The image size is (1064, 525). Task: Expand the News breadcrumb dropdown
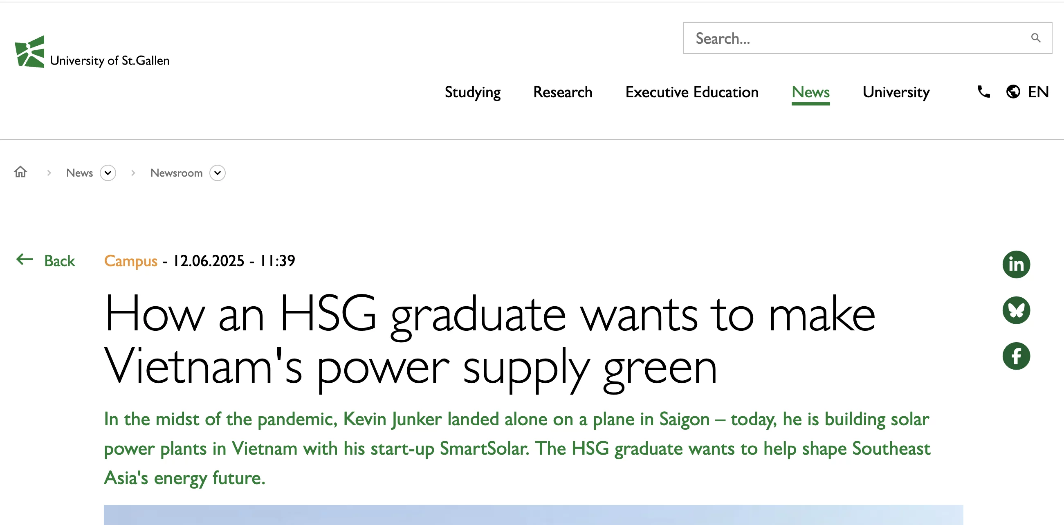point(108,173)
